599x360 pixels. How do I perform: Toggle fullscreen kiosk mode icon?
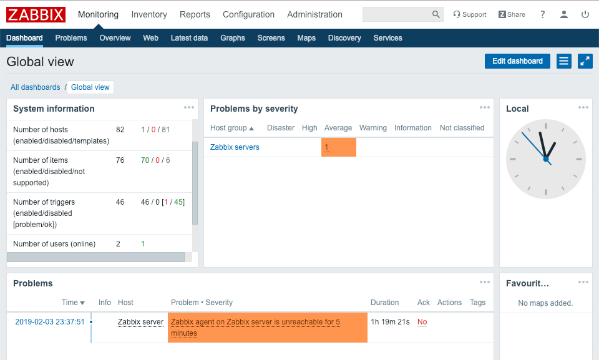click(x=585, y=61)
